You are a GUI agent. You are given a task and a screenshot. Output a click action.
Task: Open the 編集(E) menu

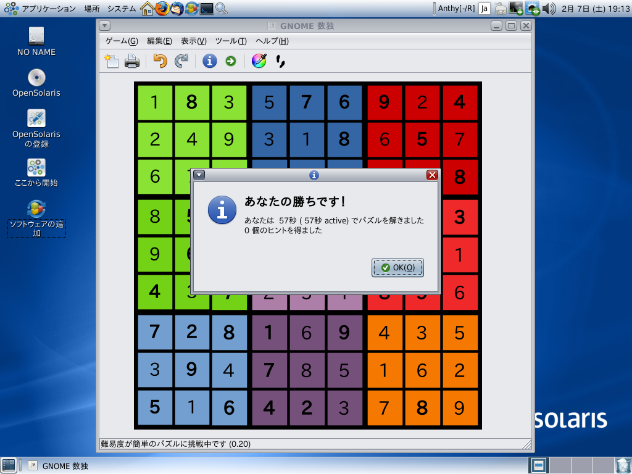click(159, 41)
